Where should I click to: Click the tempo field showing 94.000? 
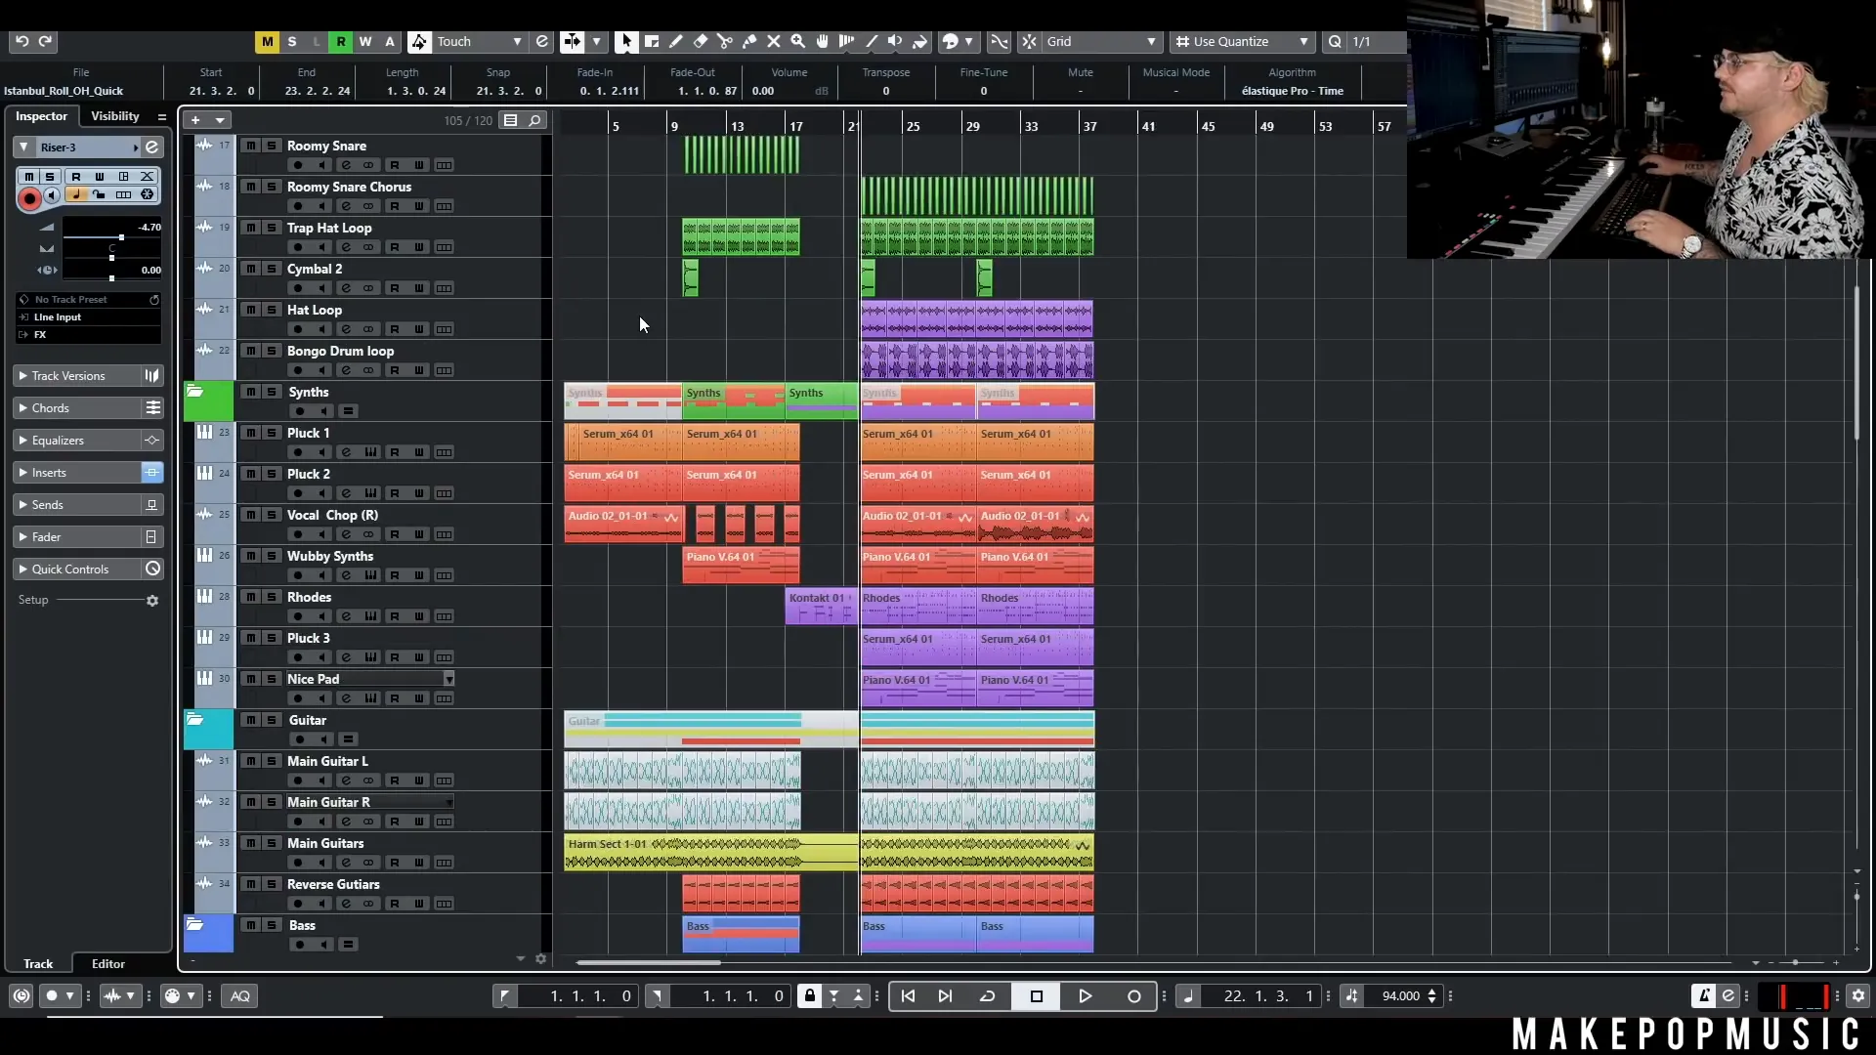(x=1400, y=995)
